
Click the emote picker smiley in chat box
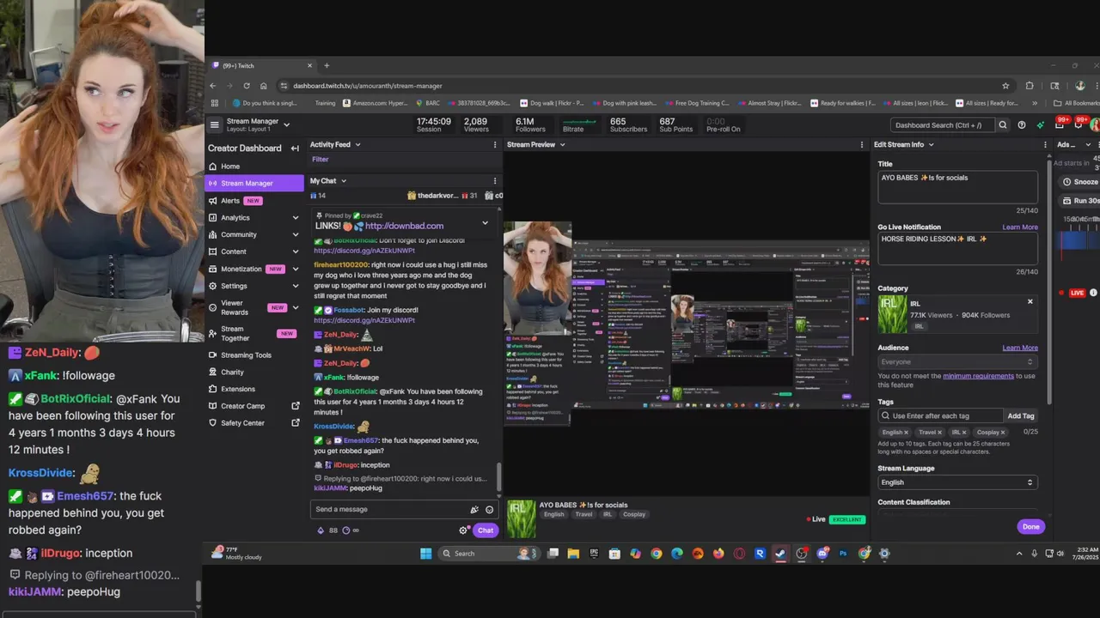(489, 510)
